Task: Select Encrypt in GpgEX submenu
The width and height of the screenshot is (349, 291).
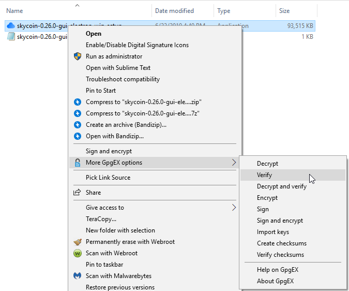Action: (x=293, y=198)
